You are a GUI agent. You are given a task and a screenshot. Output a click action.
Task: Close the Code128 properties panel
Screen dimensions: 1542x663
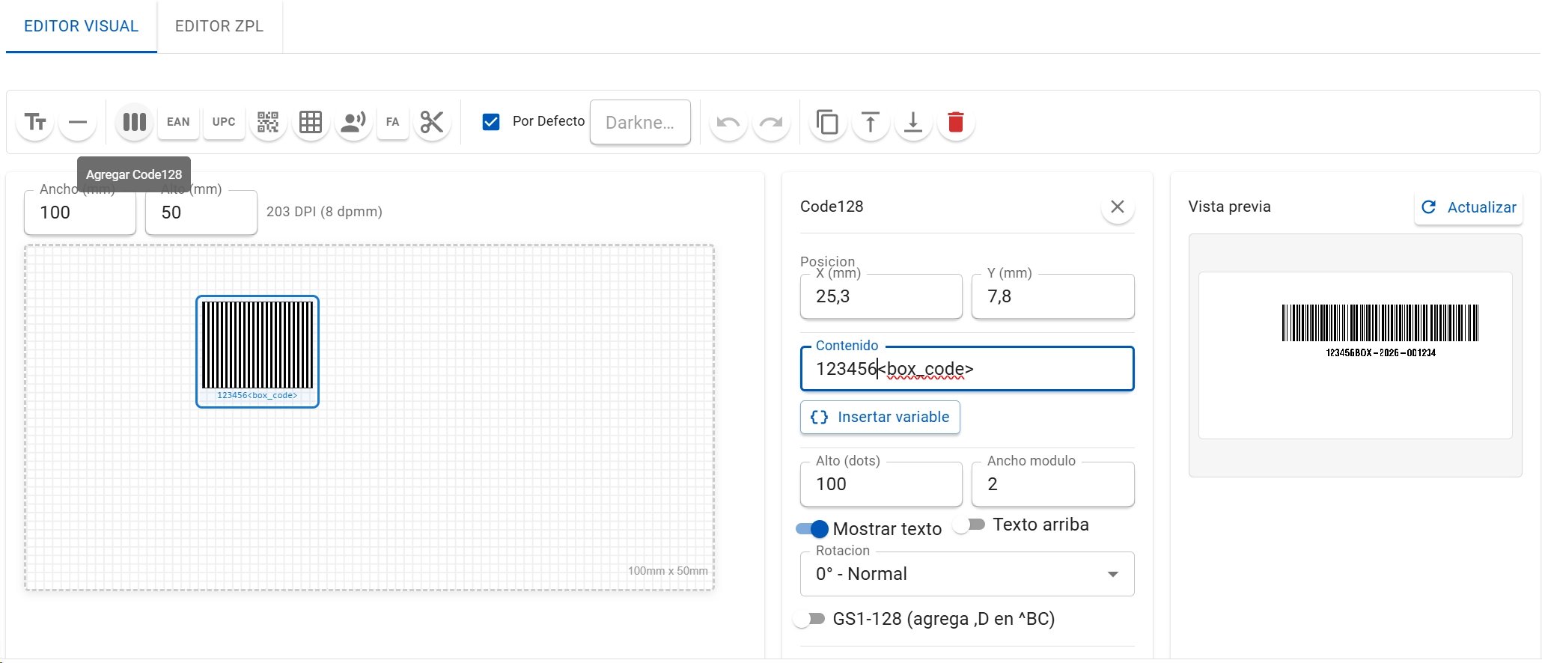pyautogui.click(x=1118, y=207)
